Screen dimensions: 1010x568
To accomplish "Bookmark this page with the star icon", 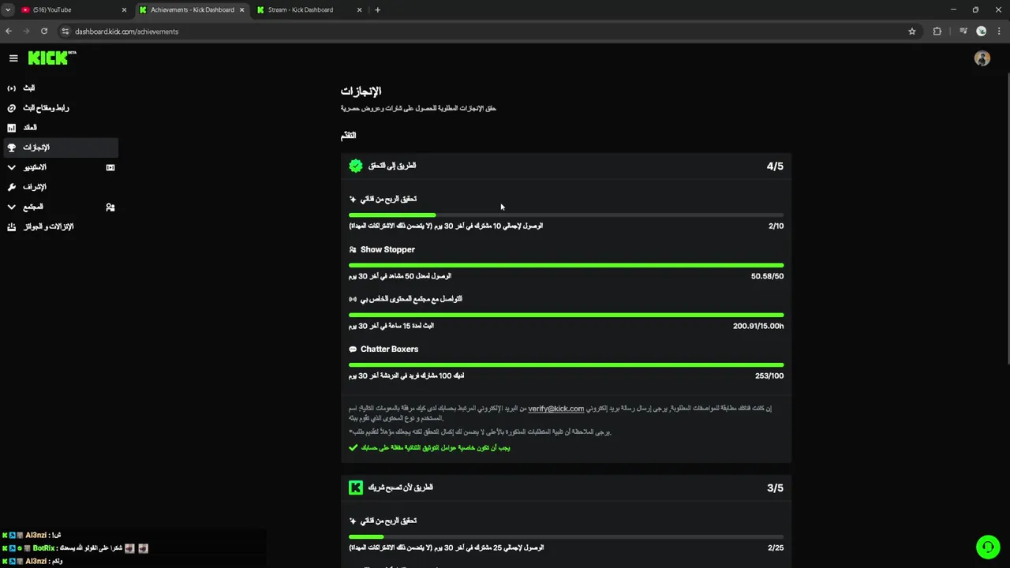I will coord(912,32).
